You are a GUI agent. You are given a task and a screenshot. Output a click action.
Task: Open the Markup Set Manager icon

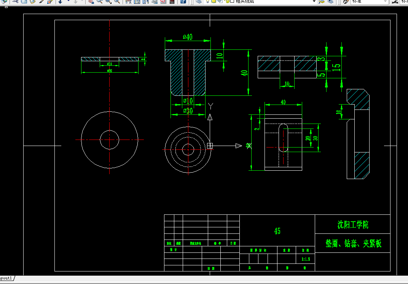click(163, 1)
